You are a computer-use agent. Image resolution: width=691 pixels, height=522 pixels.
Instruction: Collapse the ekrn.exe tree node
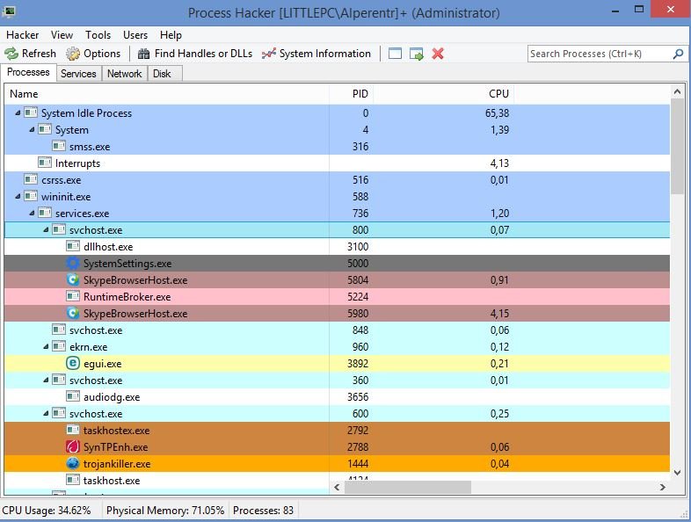(x=46, y=346)
